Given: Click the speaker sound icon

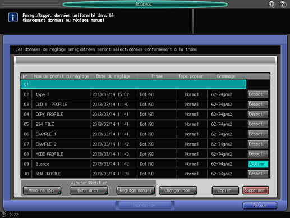Looking at the screenshot, I should (271, 4).
